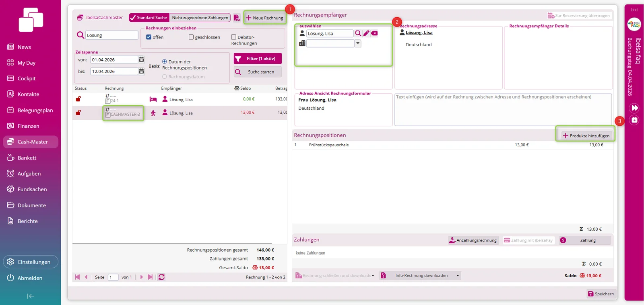
Task: Refresh the invoice list
Action: (161, 277)
